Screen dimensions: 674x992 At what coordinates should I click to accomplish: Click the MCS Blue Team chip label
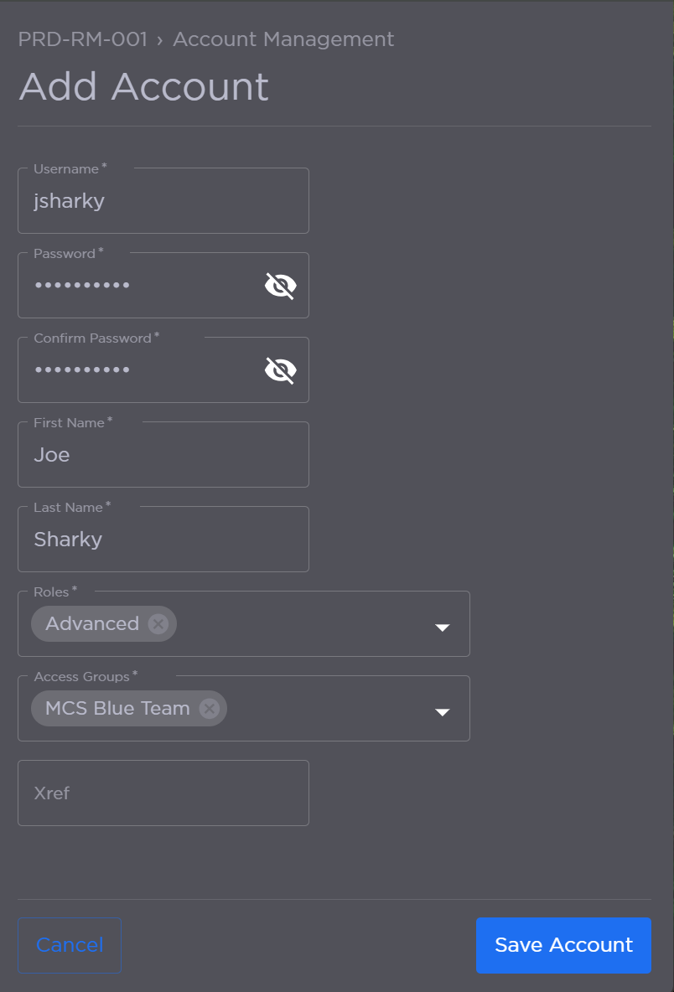(117, 709)
